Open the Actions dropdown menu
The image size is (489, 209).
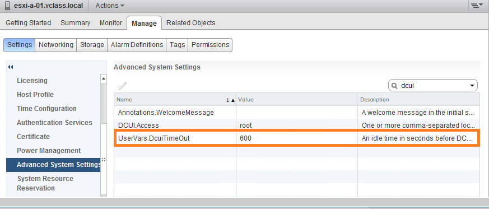click(x=110, y=6)
